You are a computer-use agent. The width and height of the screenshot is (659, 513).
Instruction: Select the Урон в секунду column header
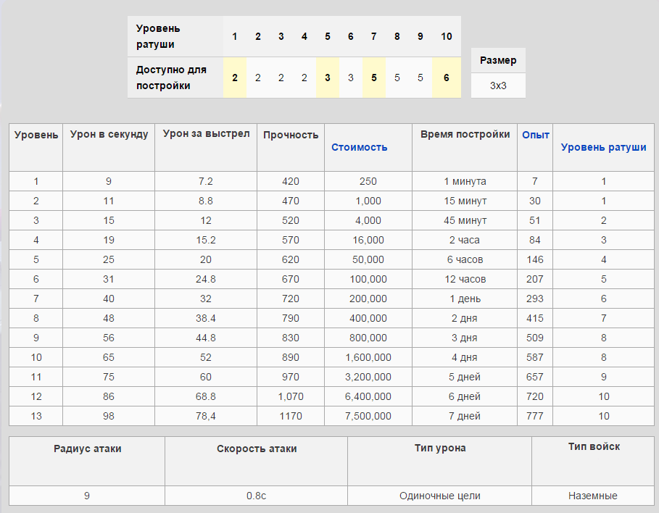(x=109, y=135)
